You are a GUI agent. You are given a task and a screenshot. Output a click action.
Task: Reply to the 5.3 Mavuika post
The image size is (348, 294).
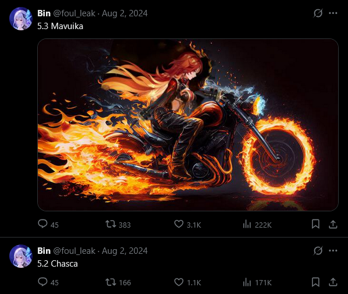tap(48, 224)
